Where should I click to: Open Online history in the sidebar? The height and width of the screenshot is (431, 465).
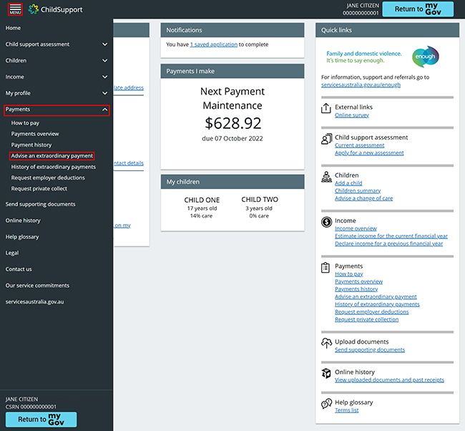[x=23, y=221]
